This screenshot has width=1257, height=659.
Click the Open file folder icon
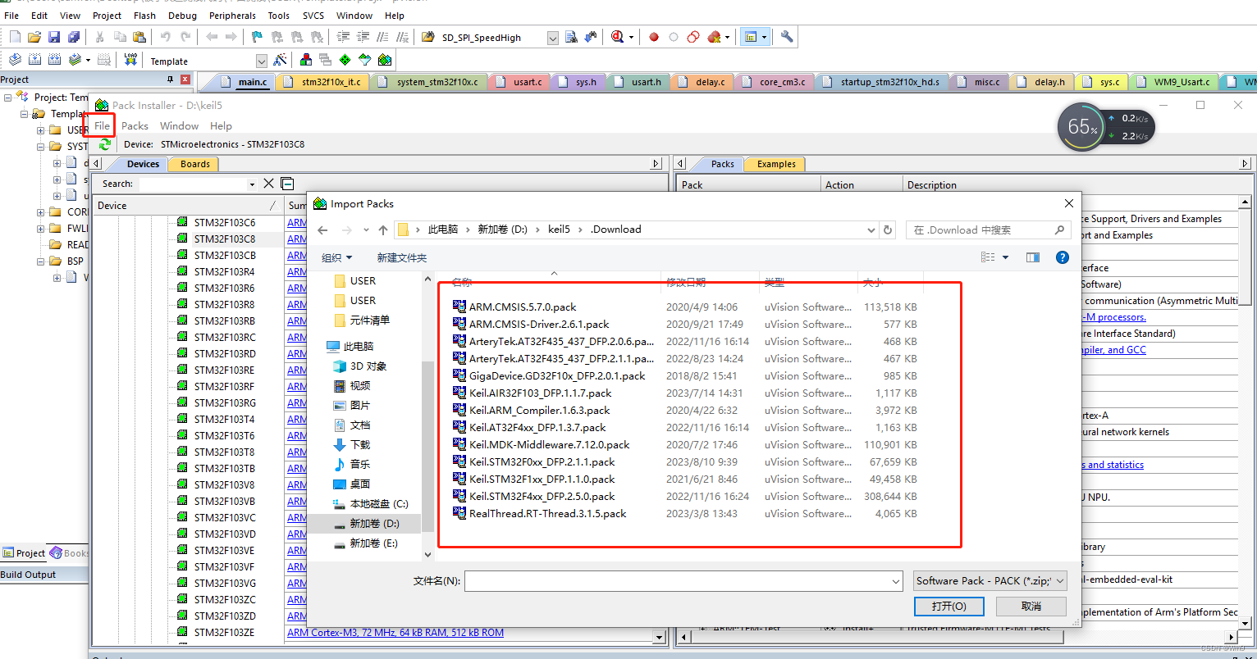coord(34,37)
